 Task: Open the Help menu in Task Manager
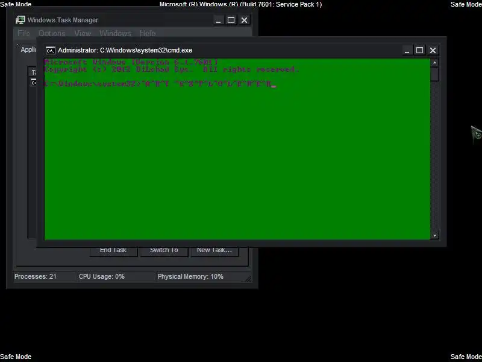click(x=148, y=33)
